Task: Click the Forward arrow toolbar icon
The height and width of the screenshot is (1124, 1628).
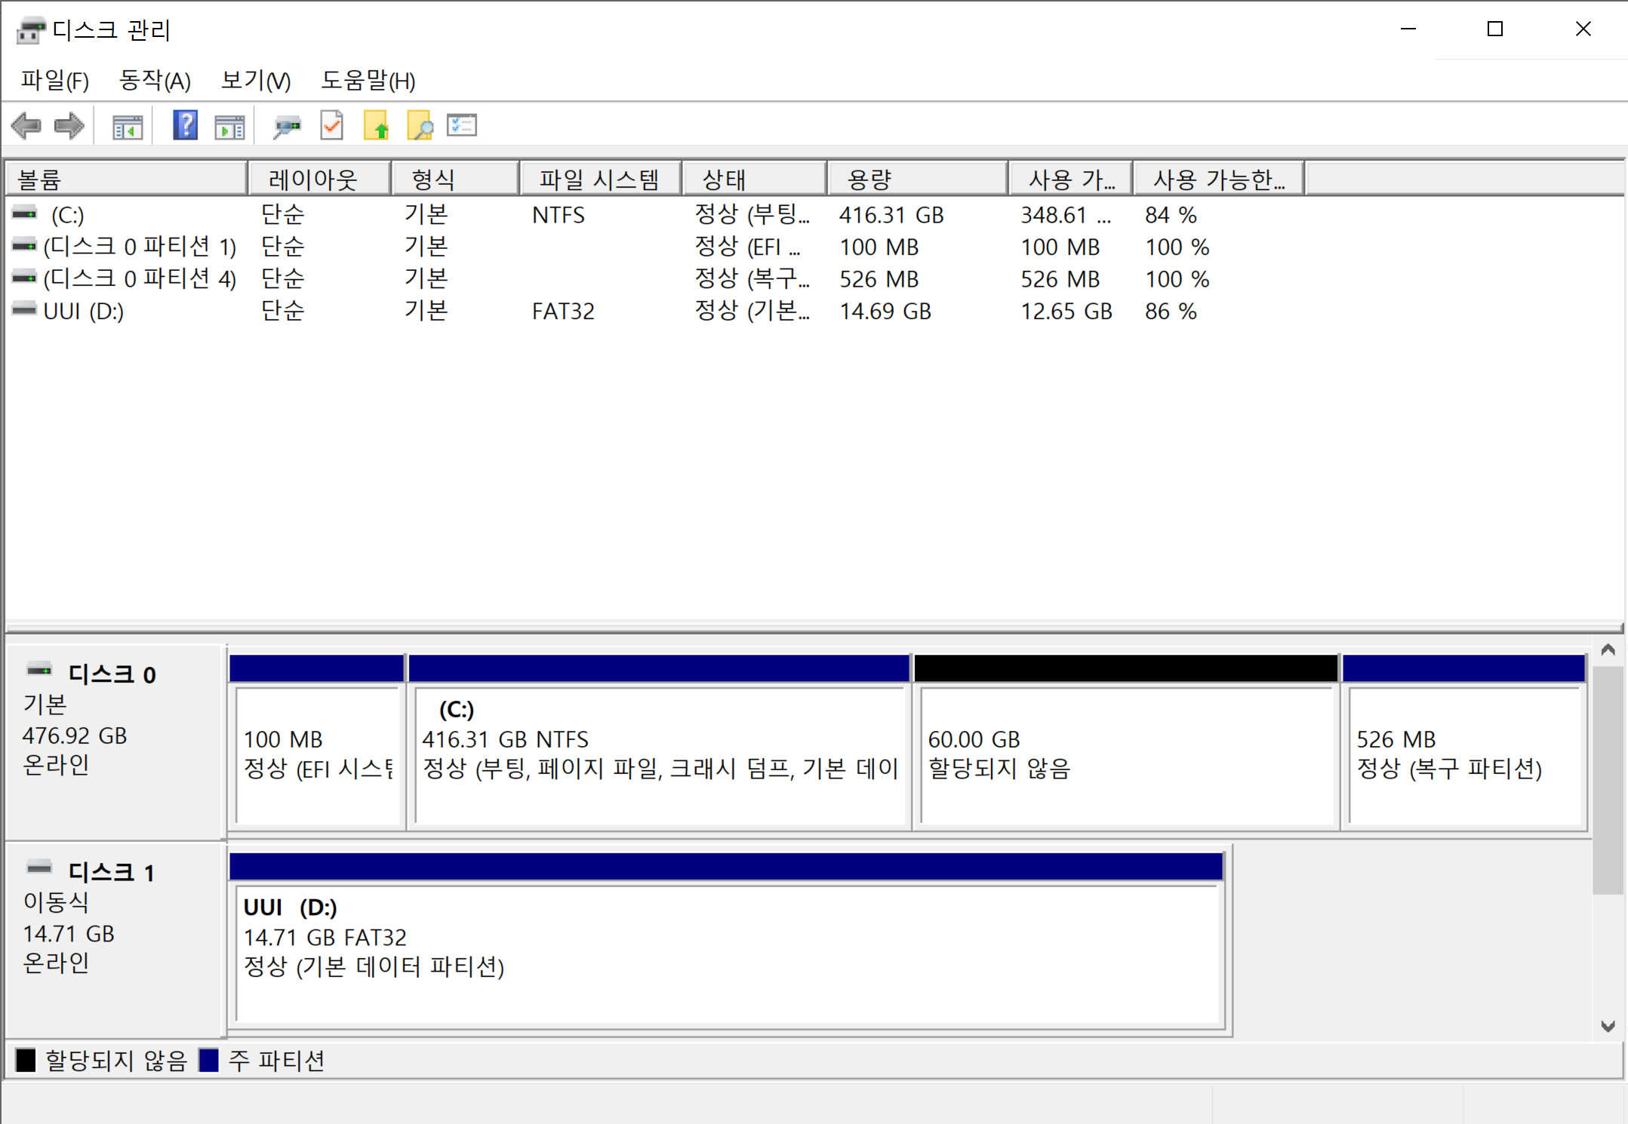Action: tap(69, 126)
